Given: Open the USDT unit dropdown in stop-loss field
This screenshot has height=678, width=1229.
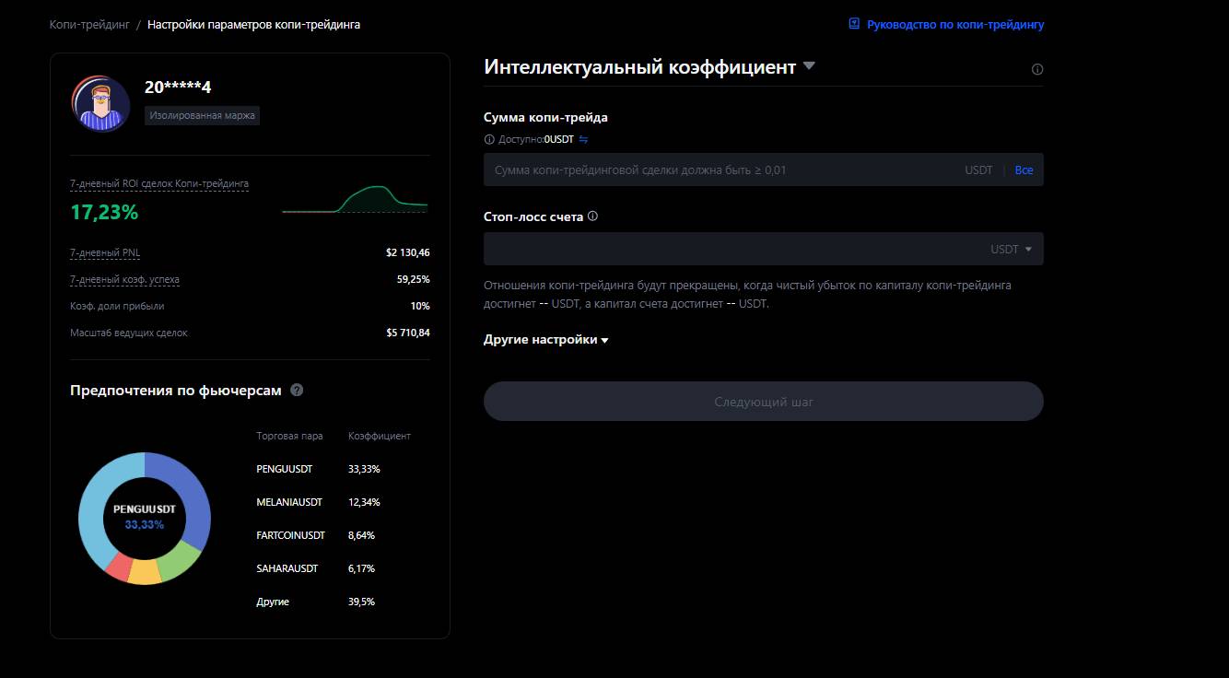Looking at the screenshot, I should (1011, 249).
